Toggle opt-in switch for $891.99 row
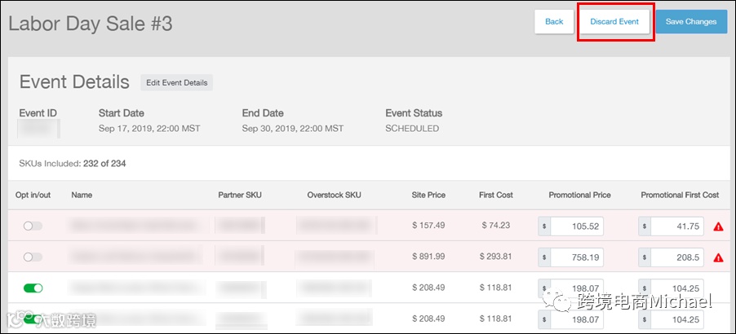 tap(33, 257)
